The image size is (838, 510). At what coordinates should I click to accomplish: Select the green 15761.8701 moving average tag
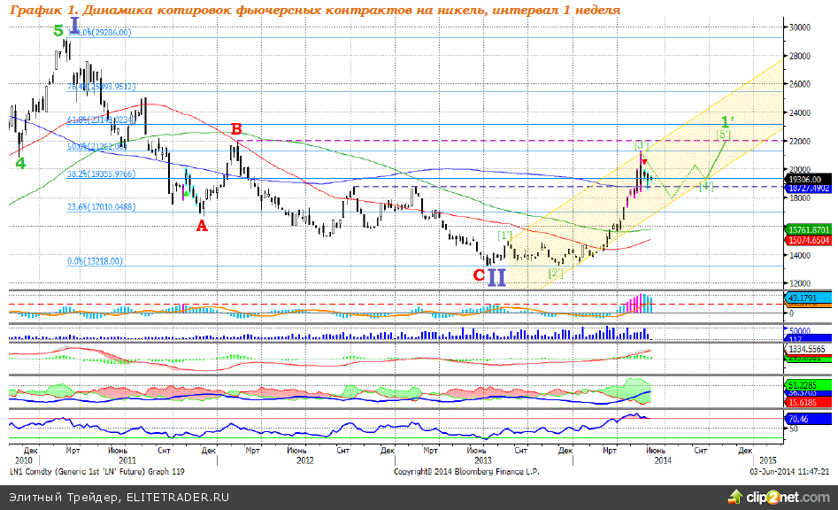tap(808, 229)
